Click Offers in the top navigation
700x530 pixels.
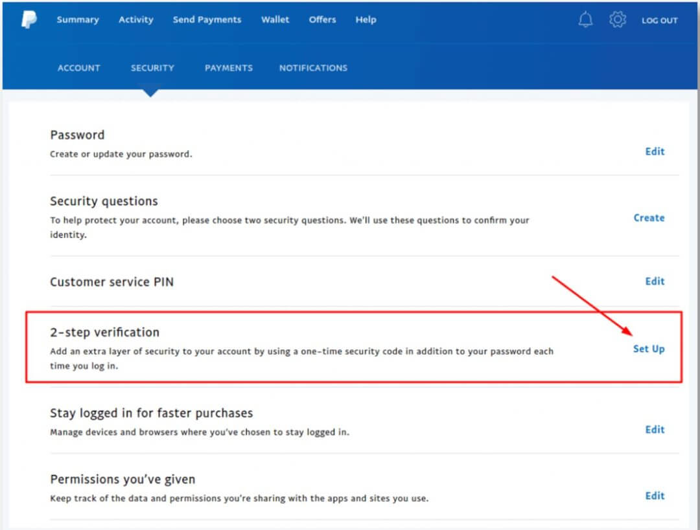[x=322, y=20]
